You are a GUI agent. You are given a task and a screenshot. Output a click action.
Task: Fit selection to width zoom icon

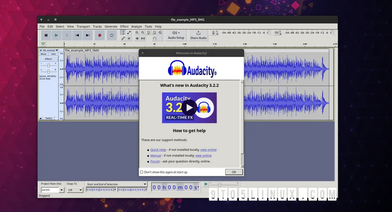click(149, 33)
